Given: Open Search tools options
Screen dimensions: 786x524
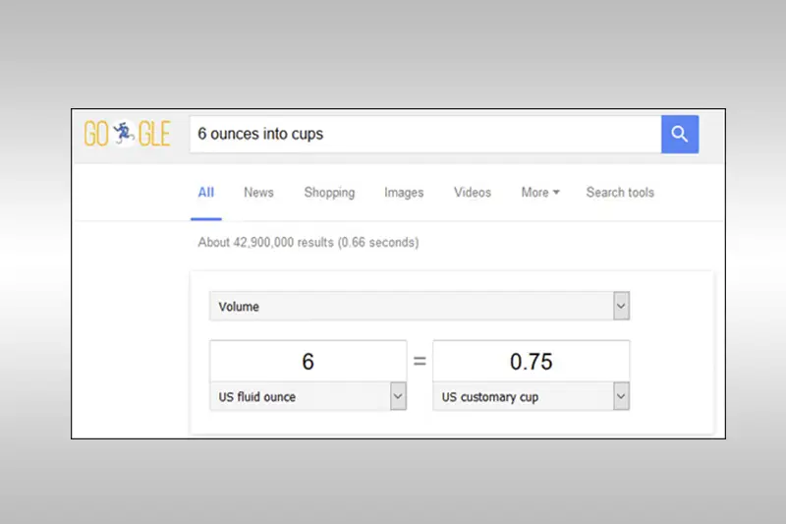Looking at the screenshot, I should tap(620, 192).
